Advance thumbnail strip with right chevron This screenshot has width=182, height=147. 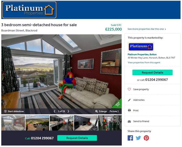[x=119, y=123]
